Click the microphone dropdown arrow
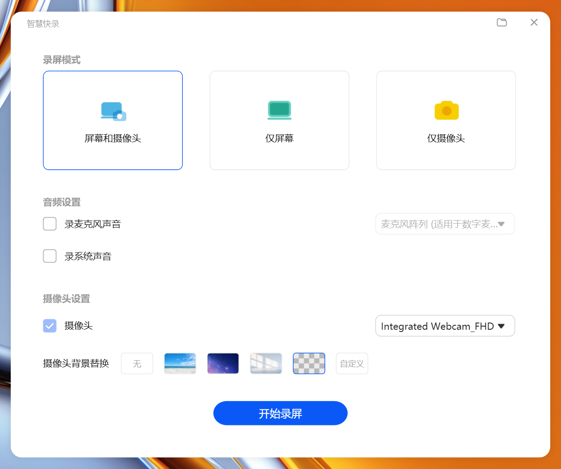 tap(502, 224)
